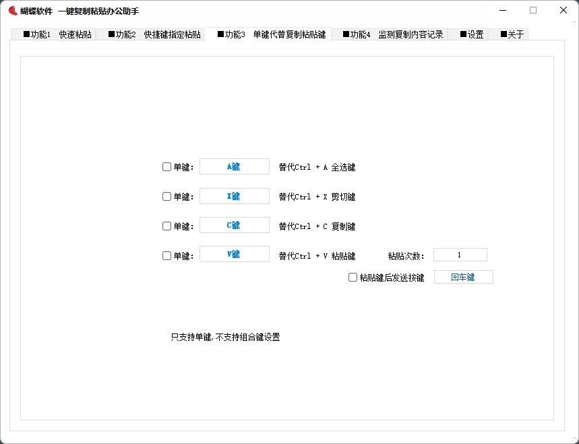Enable the single-key checkbox for 全选键
The width and height of the screenshot is (579, 444).
click(x=166, y=166)
